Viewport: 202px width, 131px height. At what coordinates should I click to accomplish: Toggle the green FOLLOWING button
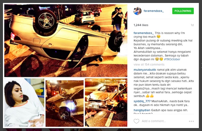[183, 11]
